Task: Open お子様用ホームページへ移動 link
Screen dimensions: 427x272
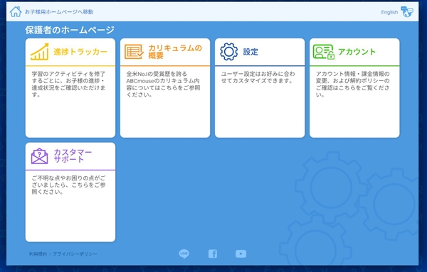Action: (x=59, y=12)
